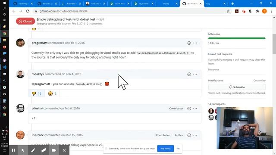Pause the screen recording
Image resolution: width=276 pixels, height=155 pixels.
[x=13, y=150]
